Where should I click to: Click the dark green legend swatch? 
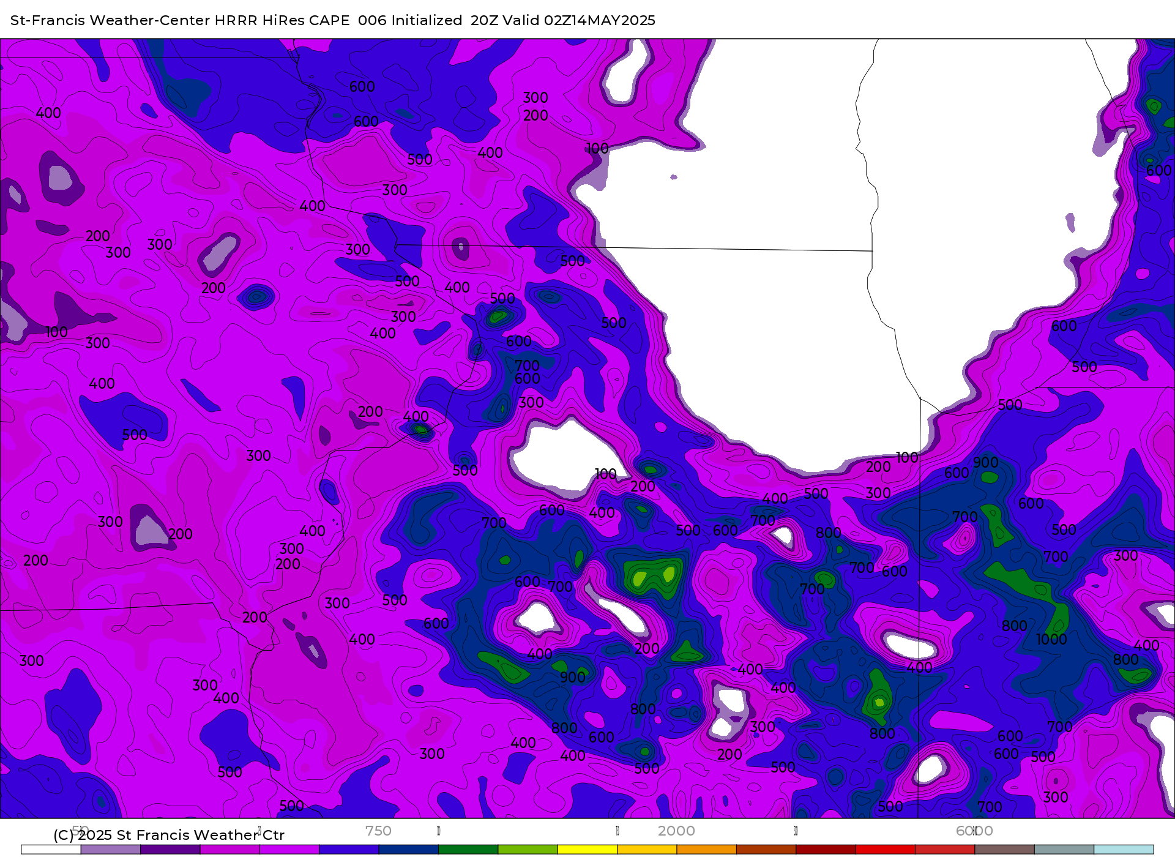click(468, 850)
